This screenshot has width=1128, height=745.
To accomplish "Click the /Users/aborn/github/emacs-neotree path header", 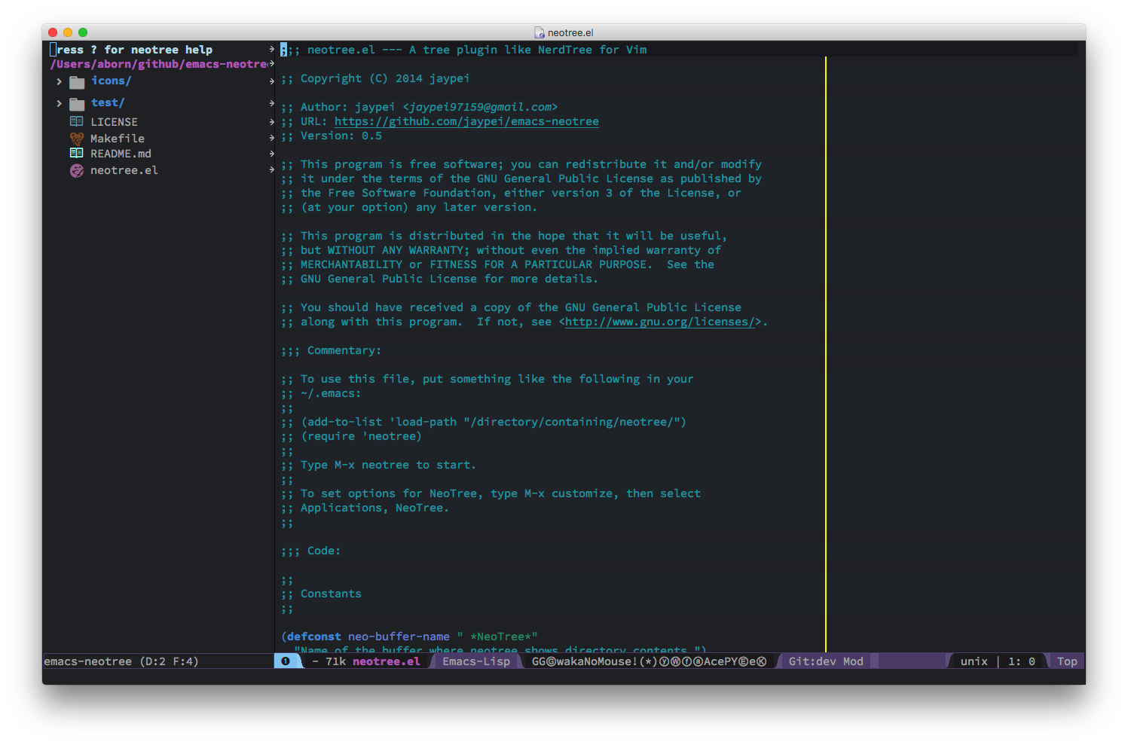I will (x=159, y=64).
